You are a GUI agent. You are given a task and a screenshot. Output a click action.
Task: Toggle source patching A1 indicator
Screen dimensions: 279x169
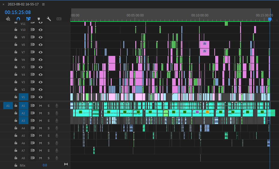tap(8, 106)
